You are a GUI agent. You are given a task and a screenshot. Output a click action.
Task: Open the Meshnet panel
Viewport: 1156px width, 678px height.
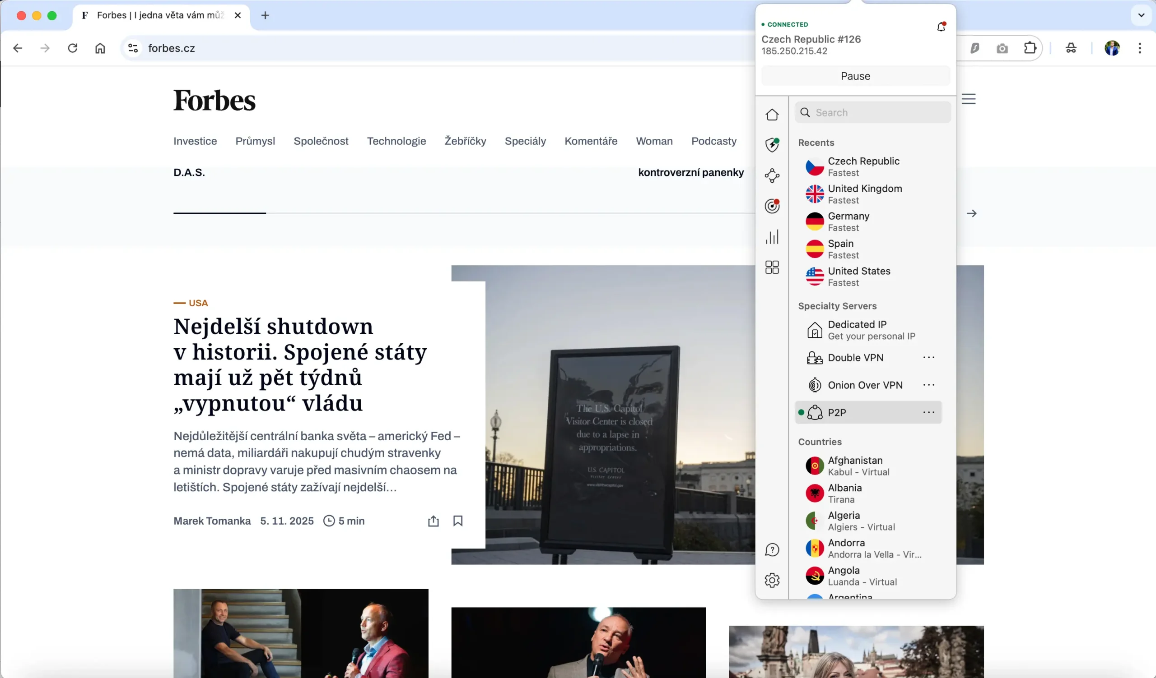click(x=772, y=175)
